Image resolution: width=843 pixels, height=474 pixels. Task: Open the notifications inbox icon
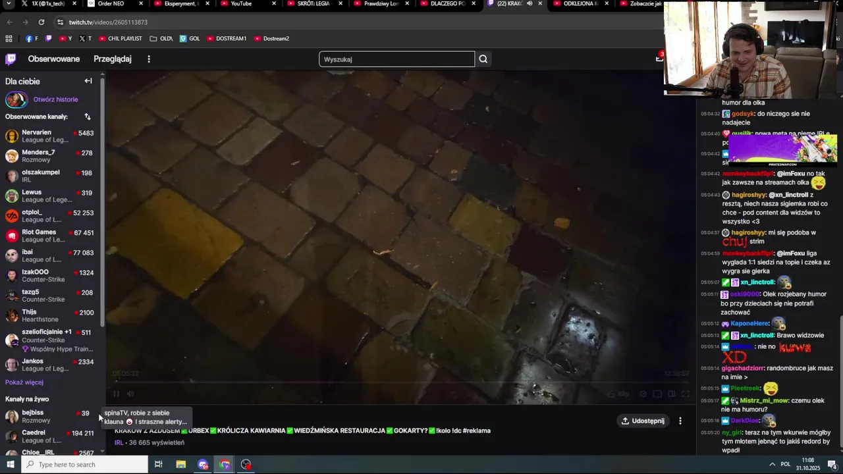click(x=659, y=59)
